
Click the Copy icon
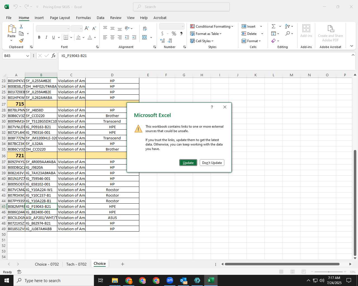(x=21, y=34)
